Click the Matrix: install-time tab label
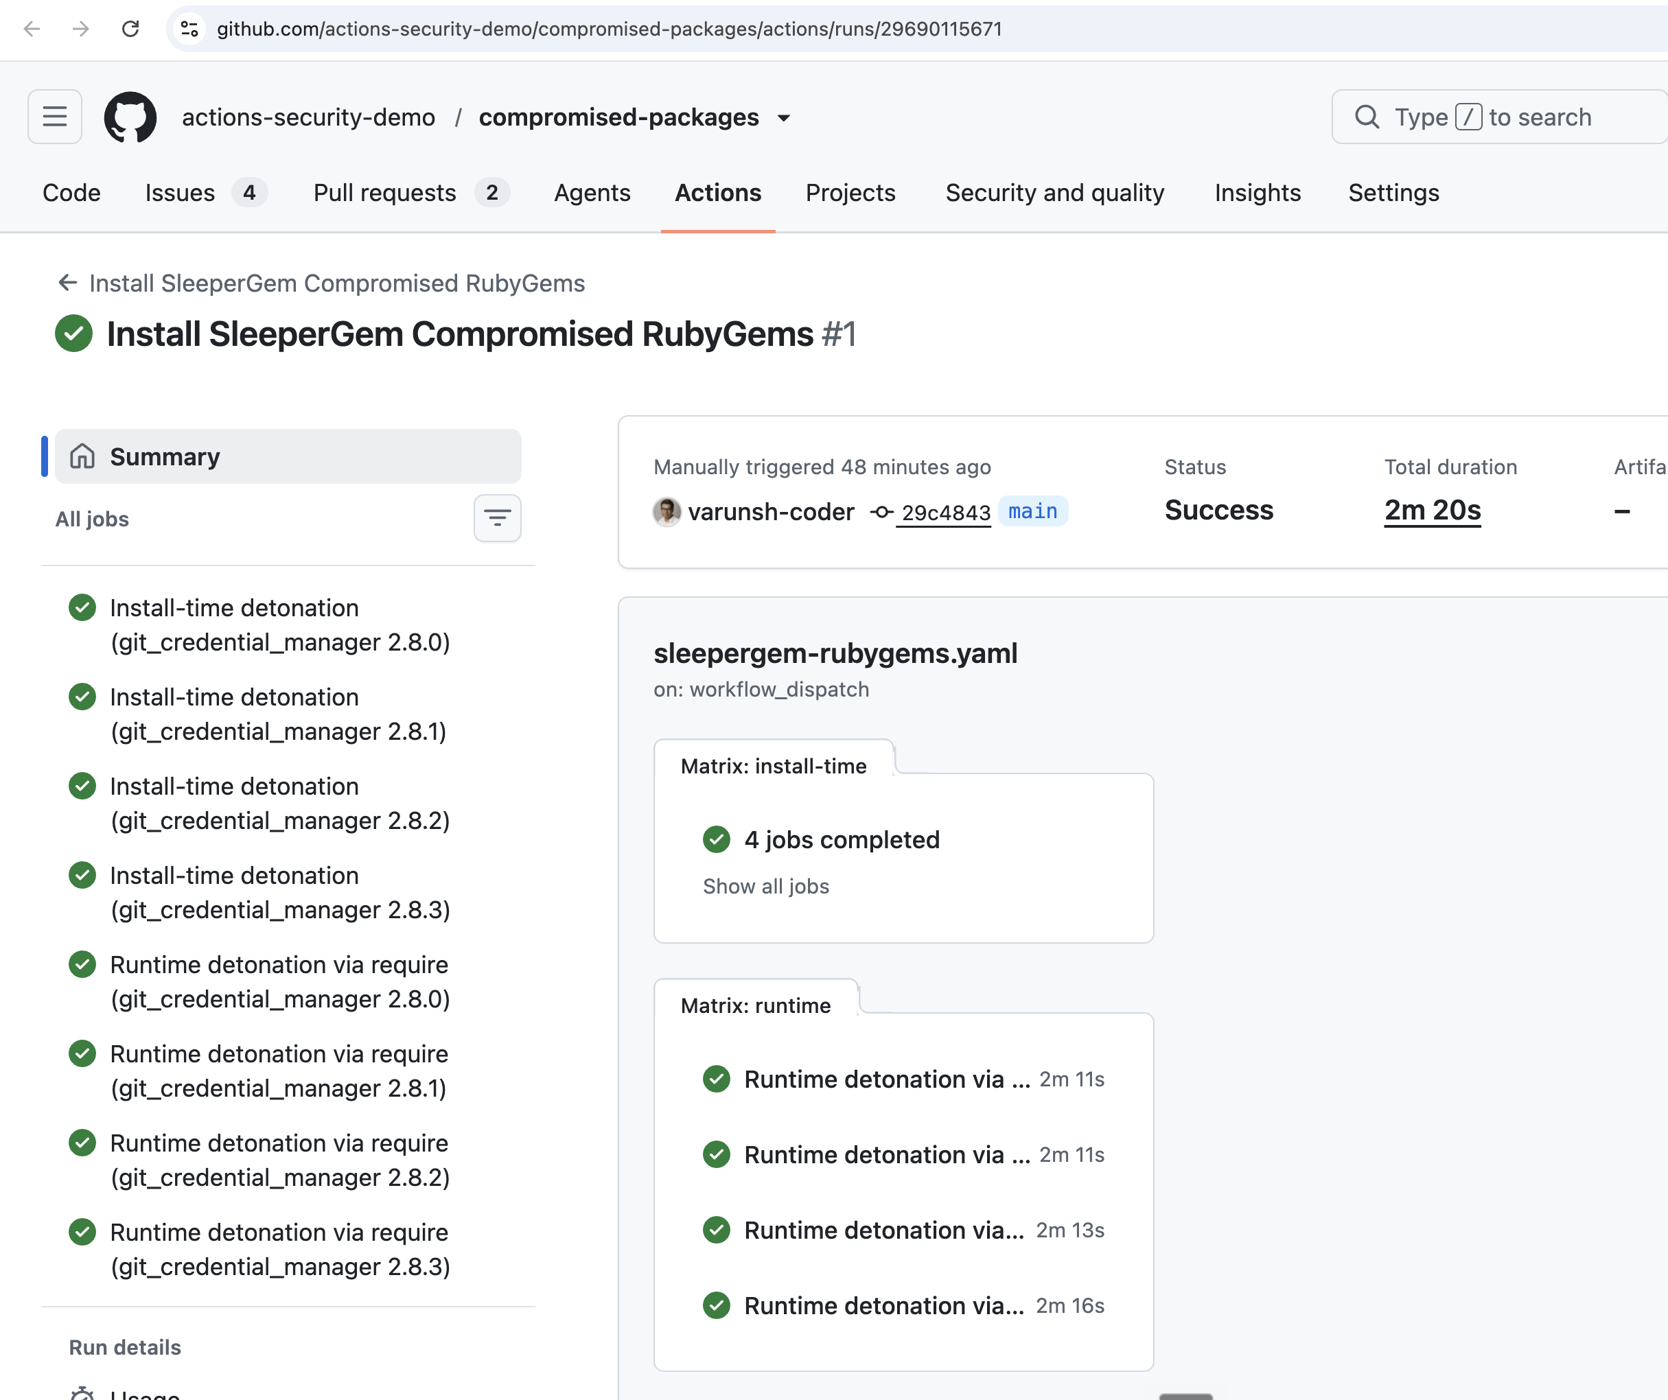 click(x=774, y=767)
